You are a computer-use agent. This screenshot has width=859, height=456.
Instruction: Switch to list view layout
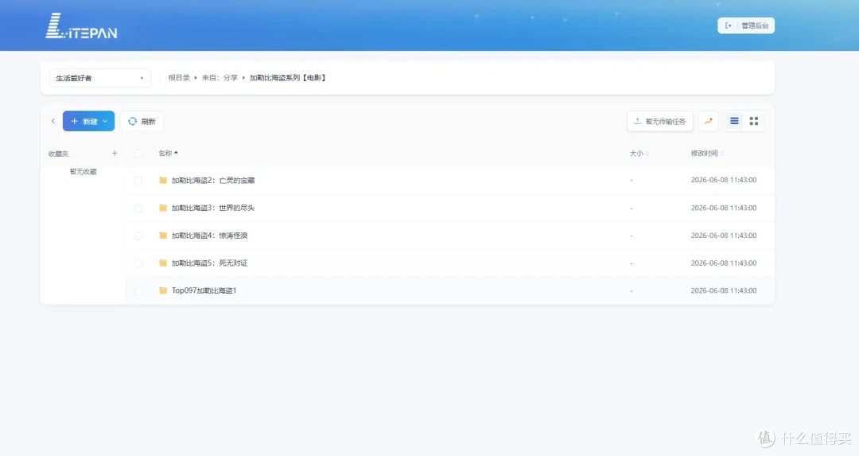(735, 121)
